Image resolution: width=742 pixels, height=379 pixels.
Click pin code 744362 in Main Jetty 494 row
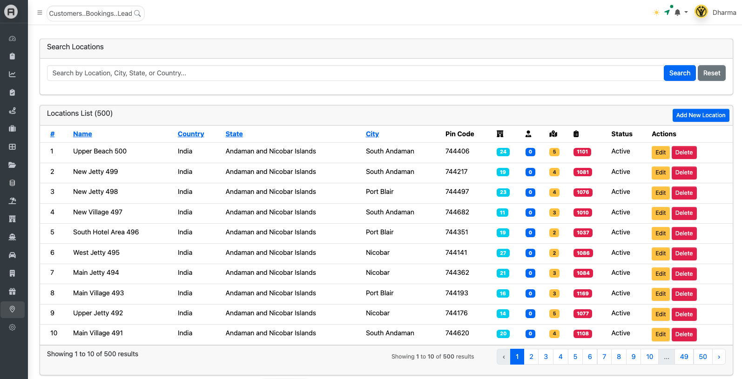coord(457,273)
